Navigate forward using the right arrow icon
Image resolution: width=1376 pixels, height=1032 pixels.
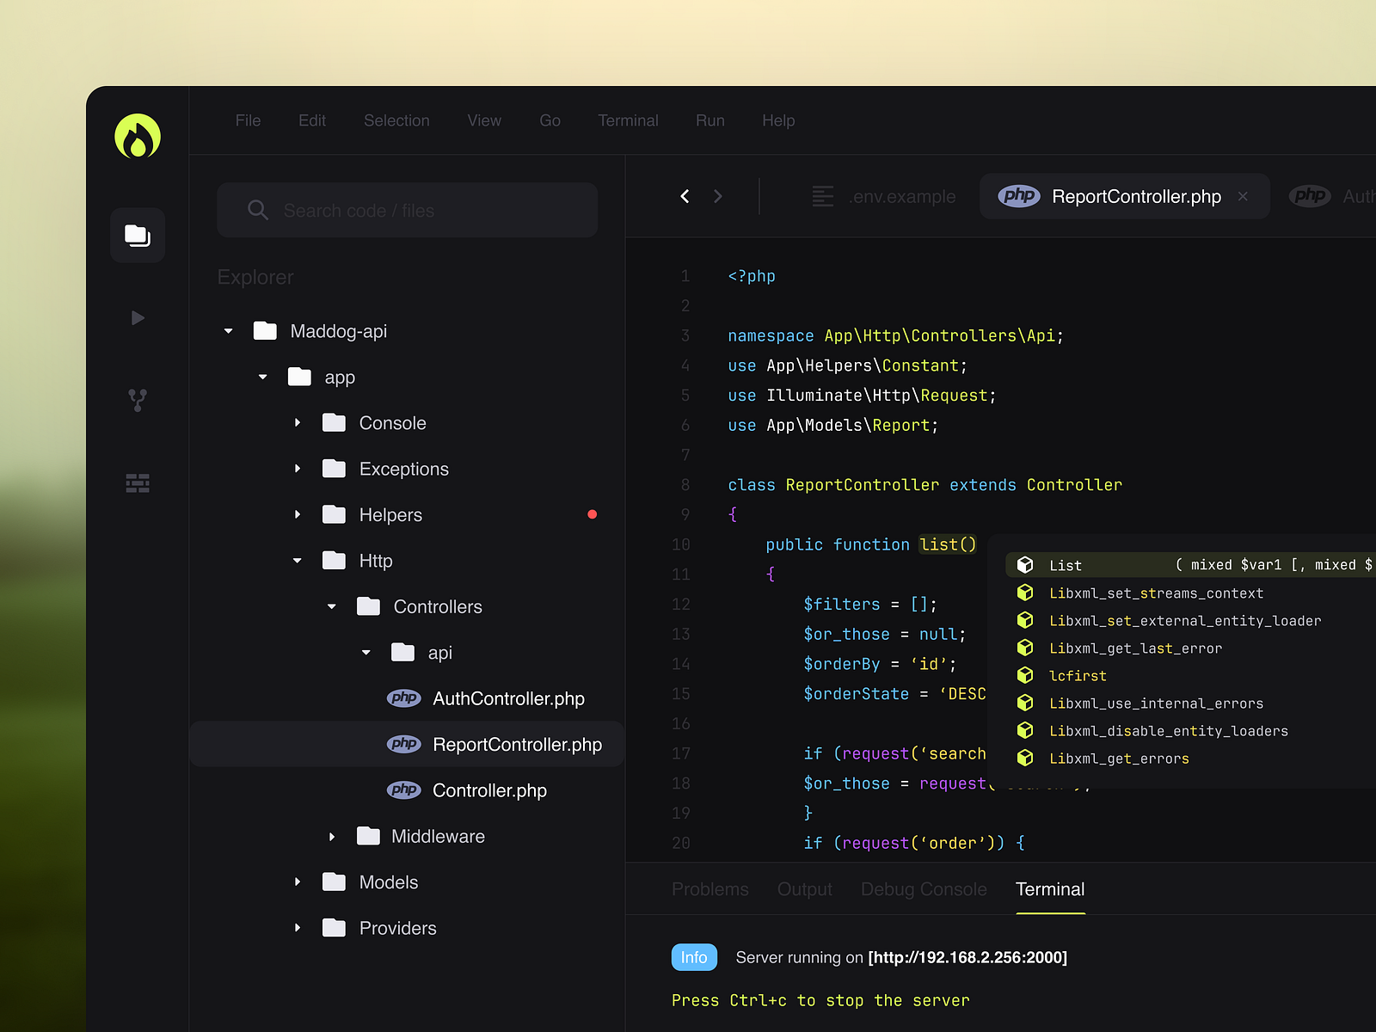718,196
